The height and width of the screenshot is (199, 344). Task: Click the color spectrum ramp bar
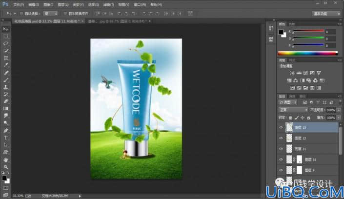tap(308, 53)
